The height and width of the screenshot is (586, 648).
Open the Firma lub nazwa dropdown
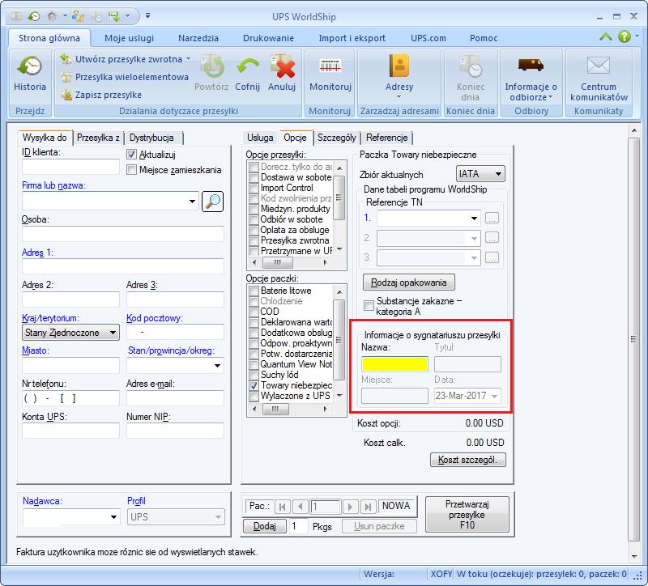tap(192, 202)
